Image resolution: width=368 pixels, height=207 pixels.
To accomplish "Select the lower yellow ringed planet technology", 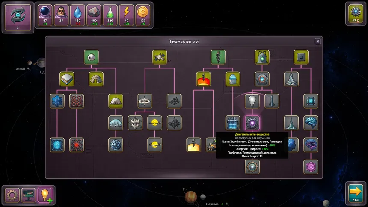I will tap(154, 145).
